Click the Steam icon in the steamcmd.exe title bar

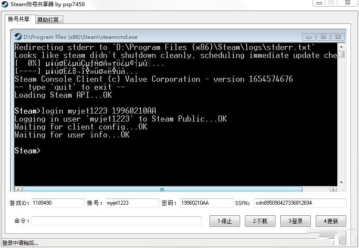coord(18,37)
